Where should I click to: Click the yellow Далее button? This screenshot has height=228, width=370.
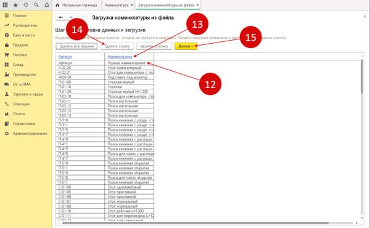[186, 46]
